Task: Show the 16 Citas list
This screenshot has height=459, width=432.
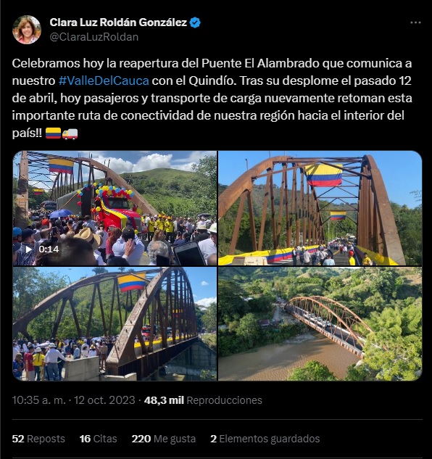Action: (x=98, y=439)
